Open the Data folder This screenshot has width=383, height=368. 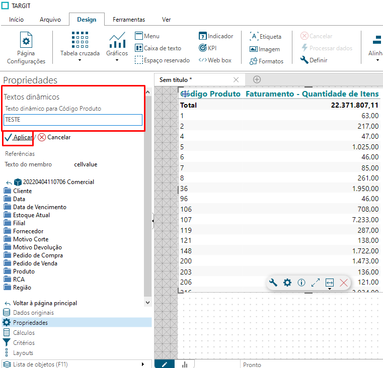click(15, 199)
